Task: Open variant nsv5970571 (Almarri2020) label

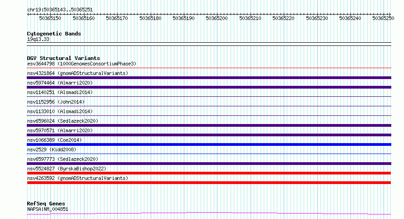Action: [60, 130]
